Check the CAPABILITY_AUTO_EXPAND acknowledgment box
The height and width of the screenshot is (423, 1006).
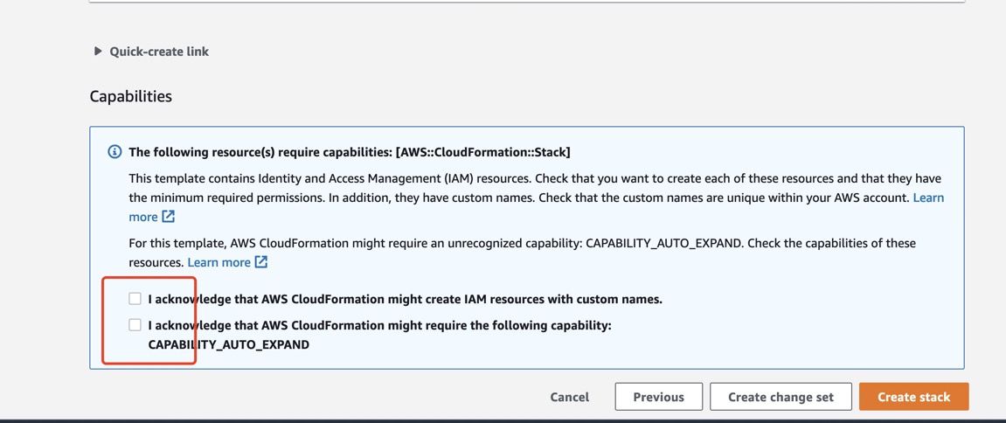135,325
